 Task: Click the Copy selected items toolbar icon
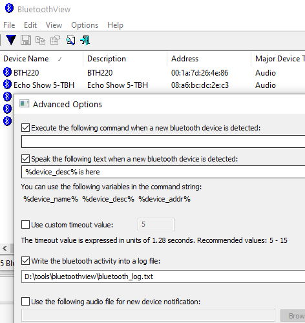[x=40, y=40]
